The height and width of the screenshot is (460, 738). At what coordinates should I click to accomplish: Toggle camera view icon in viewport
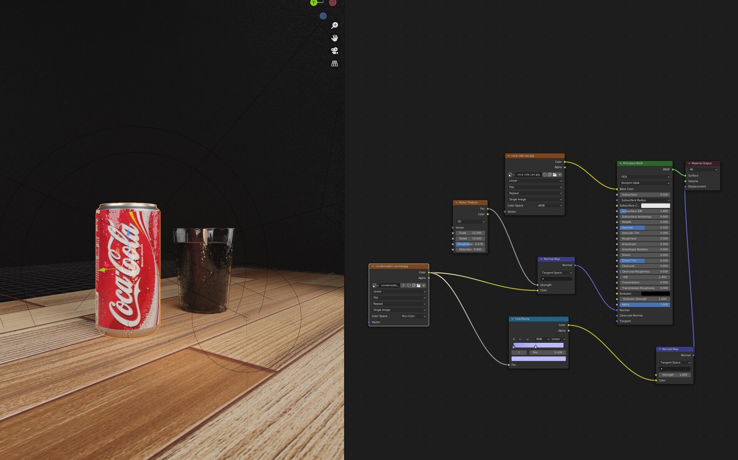click(x=334, y=51)
